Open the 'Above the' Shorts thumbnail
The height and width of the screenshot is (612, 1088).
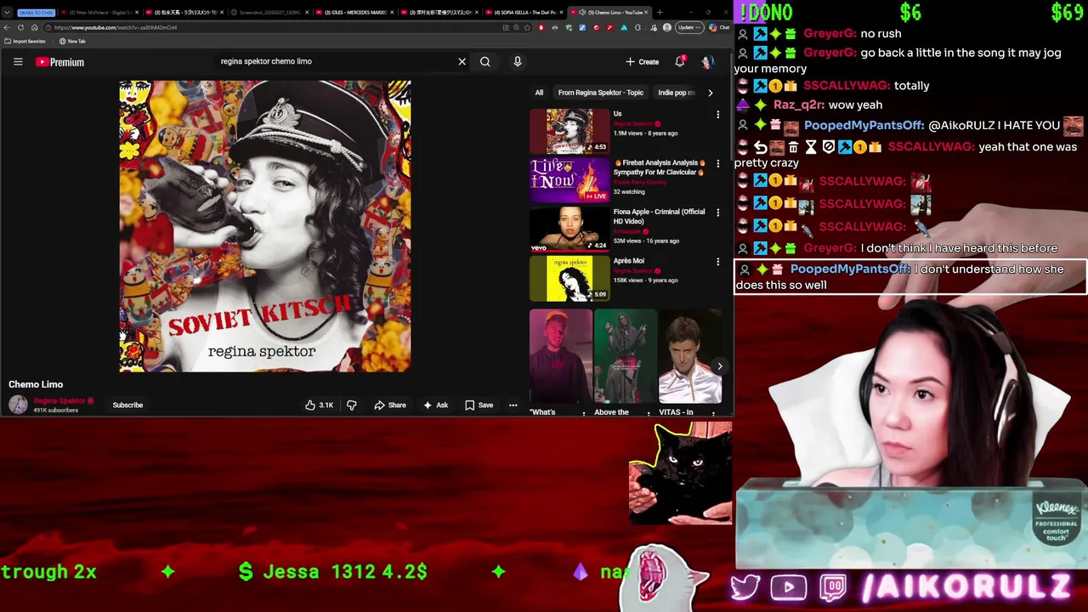[626, 356]
